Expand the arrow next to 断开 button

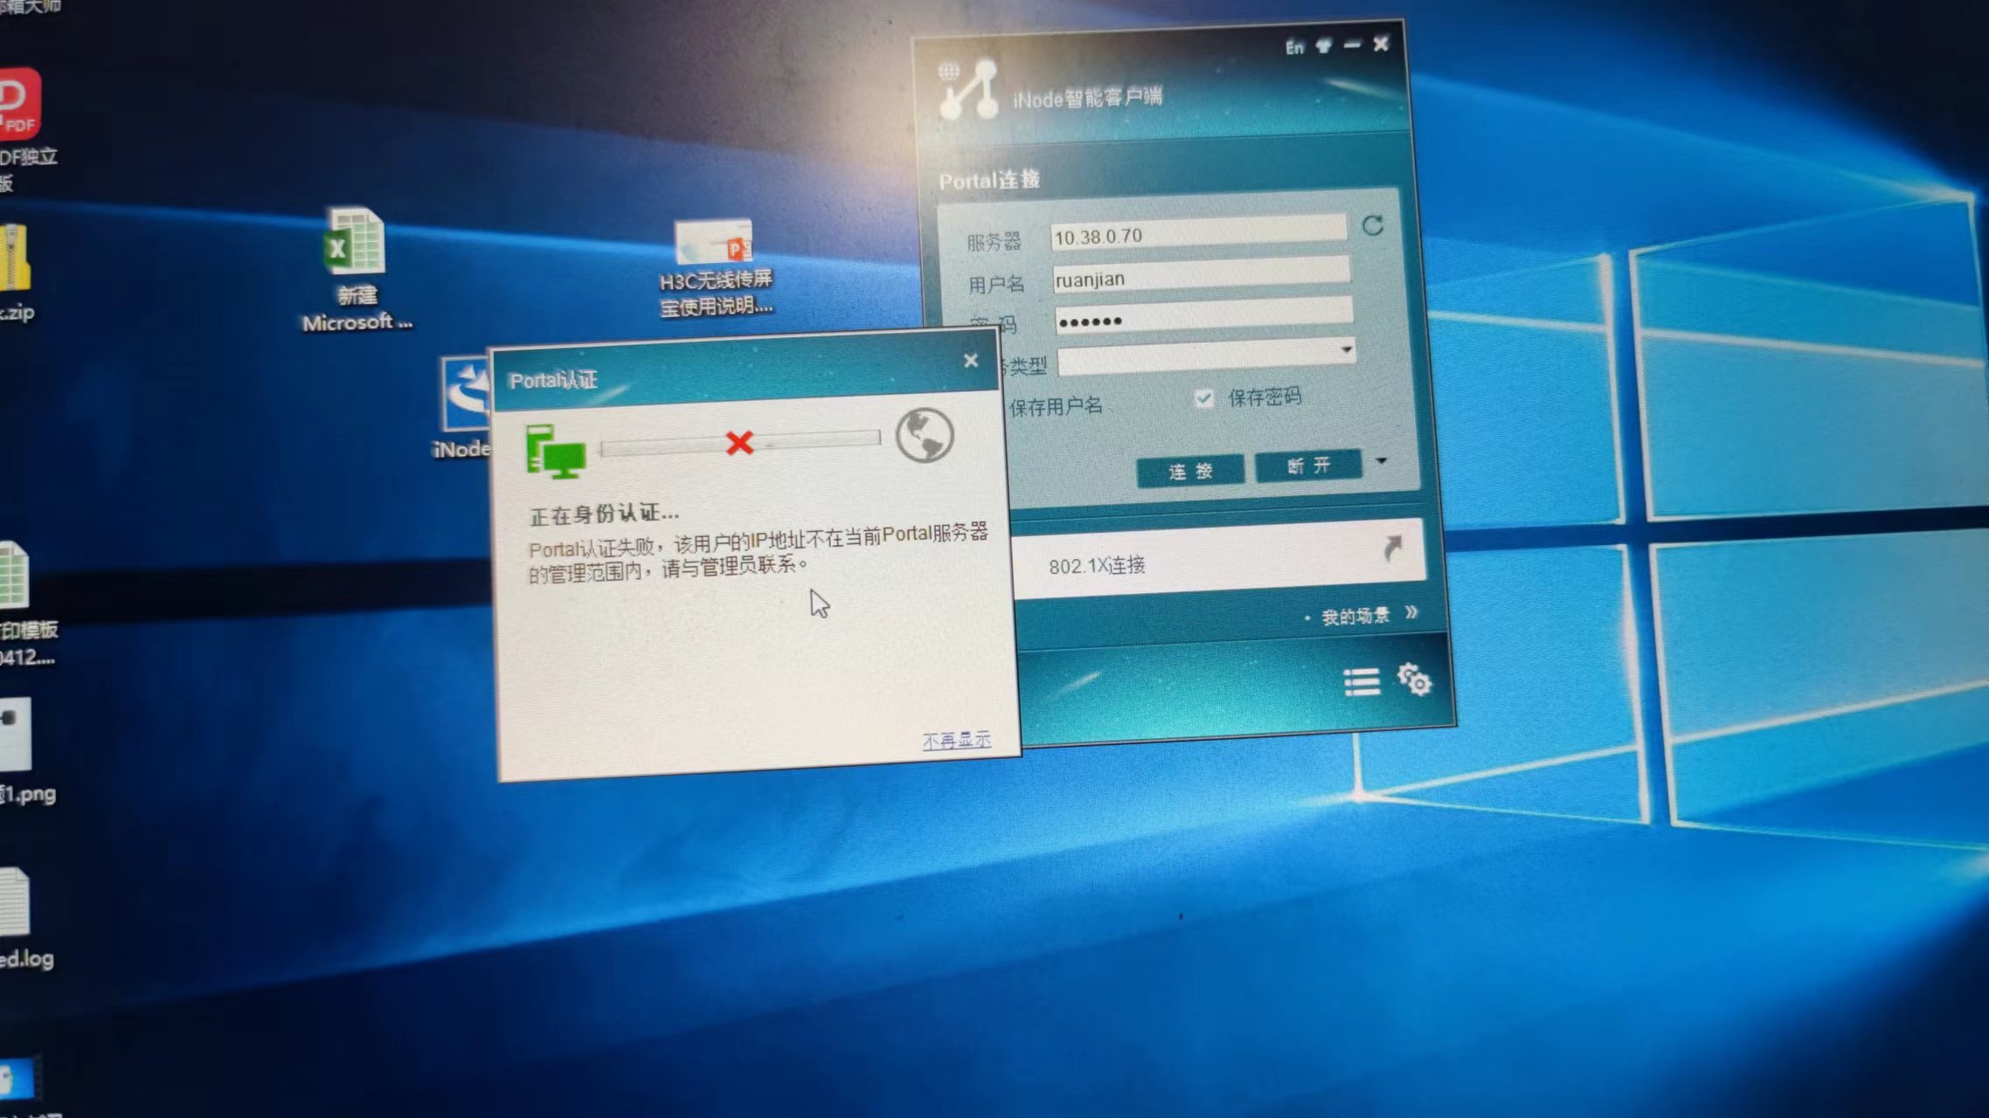(1382, 460)
